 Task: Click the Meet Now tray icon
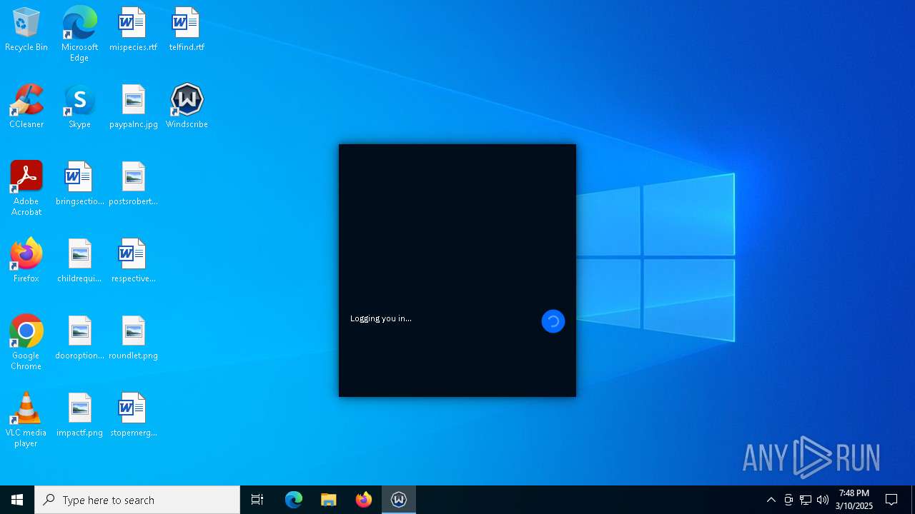pyautogui.click(x=788, y=500)
